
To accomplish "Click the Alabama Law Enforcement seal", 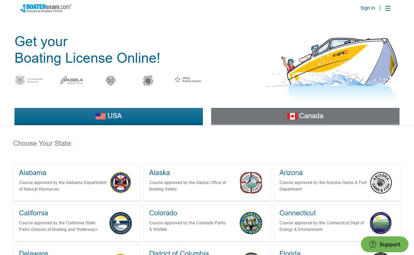I will tap(121, 183).
